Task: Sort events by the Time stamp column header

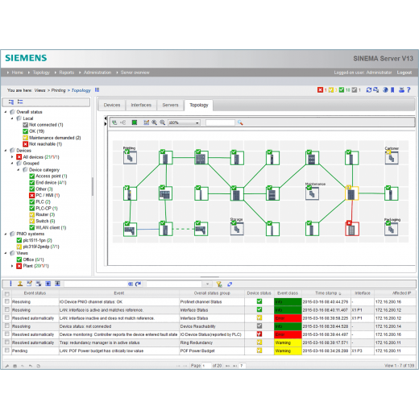Action: [x=326, y=293]
